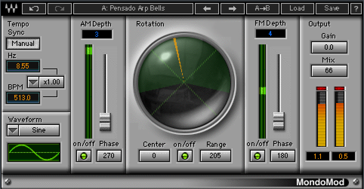This screenshot has height=189, width=364.
Task: Select the Mix 66 value field
Action: [x=329, y=70]
